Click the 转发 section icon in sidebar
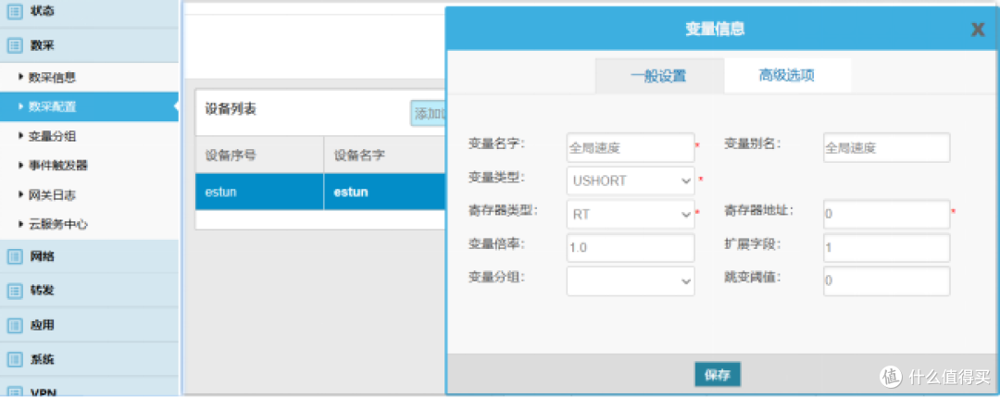Screen dimensions: 1000x398 click(14, 291)
